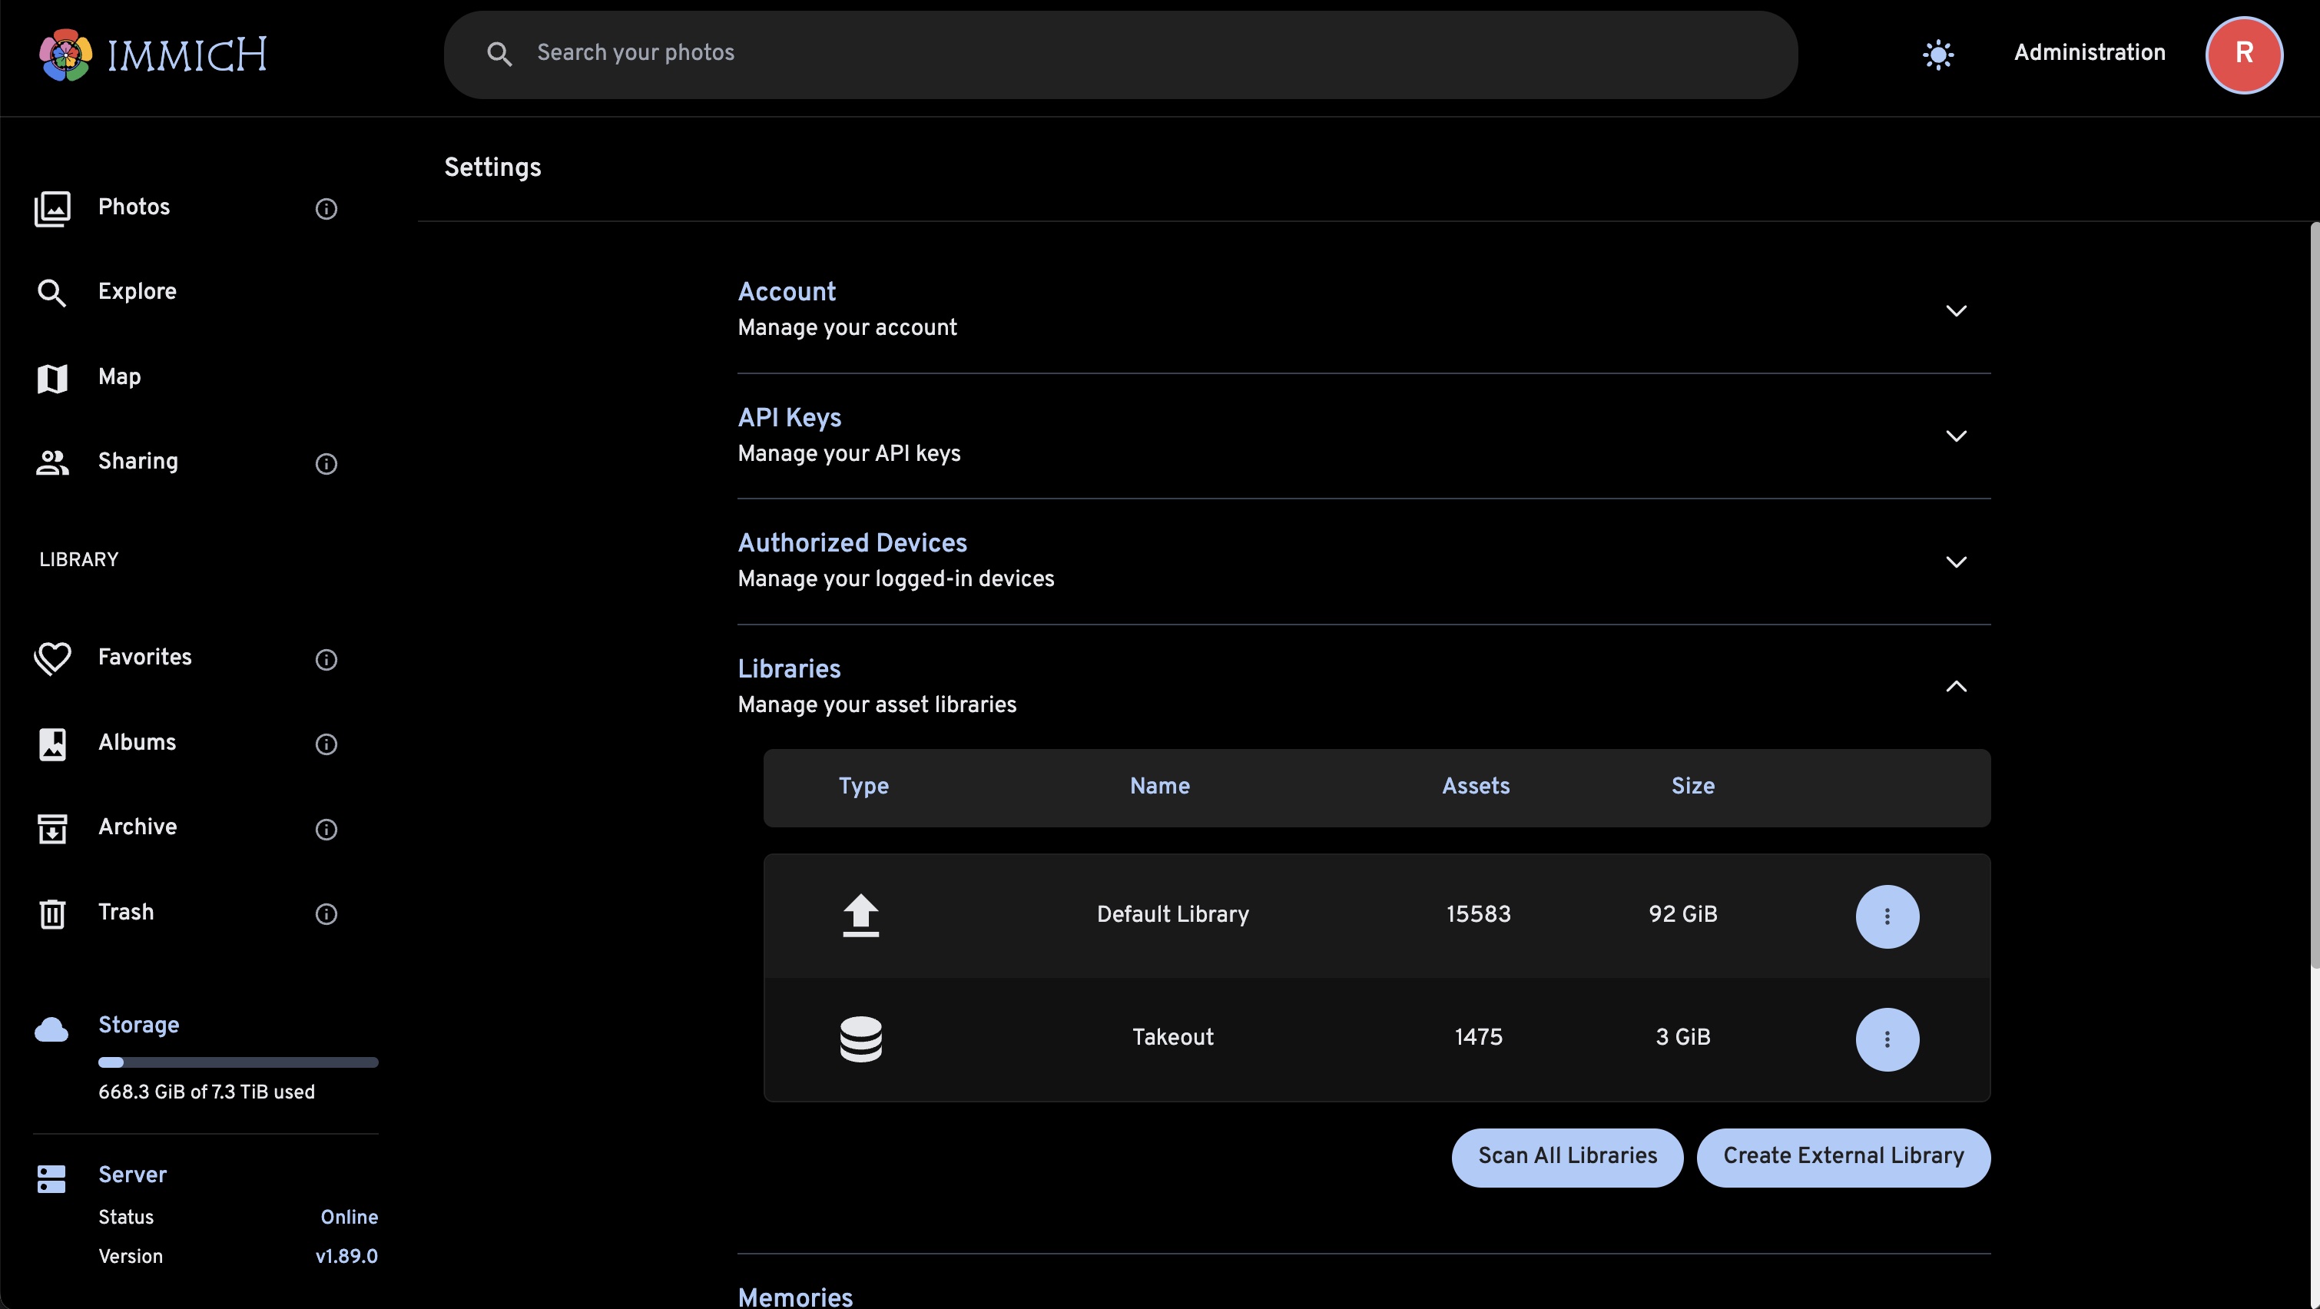The height and width of the screenshot is (1309, 2320).
Task: Open the Administration link
Action: tap(2090, 53)
